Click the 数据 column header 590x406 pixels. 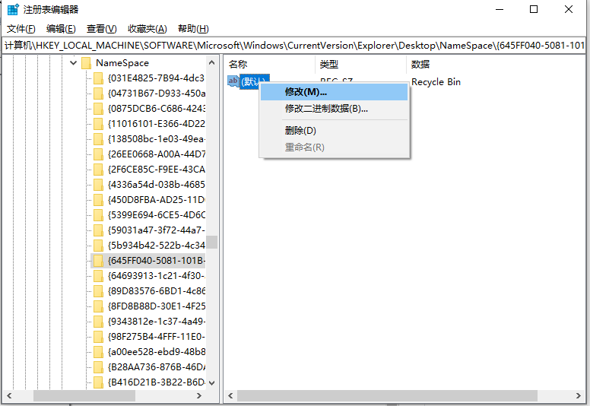420,65
